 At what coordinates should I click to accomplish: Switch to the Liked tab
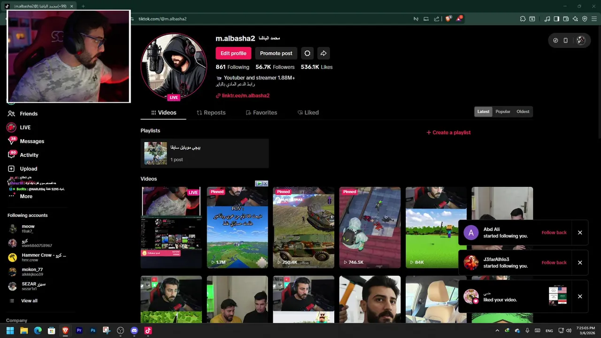[x=308, y=113]
